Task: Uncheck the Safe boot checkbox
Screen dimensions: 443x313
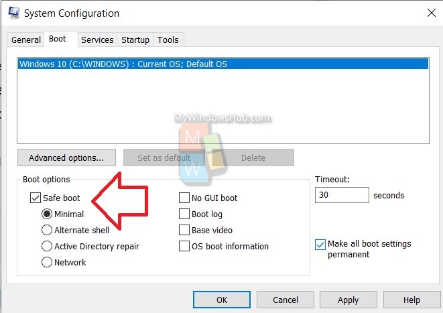Action: click(x=36, y=198)
